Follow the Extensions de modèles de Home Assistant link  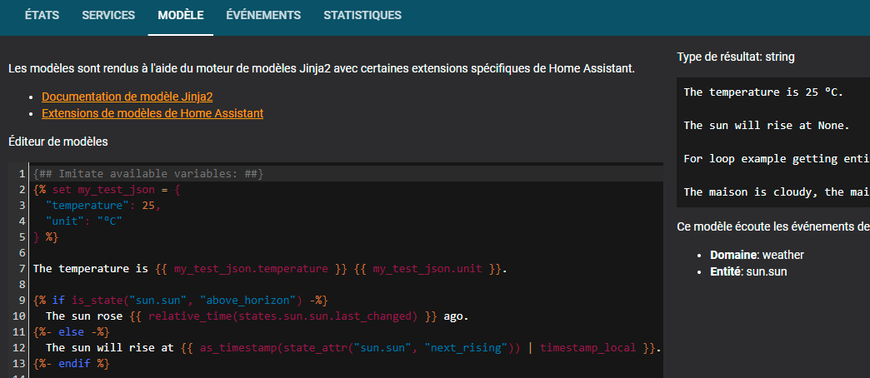pyautogui.click(x=152, y=113)
